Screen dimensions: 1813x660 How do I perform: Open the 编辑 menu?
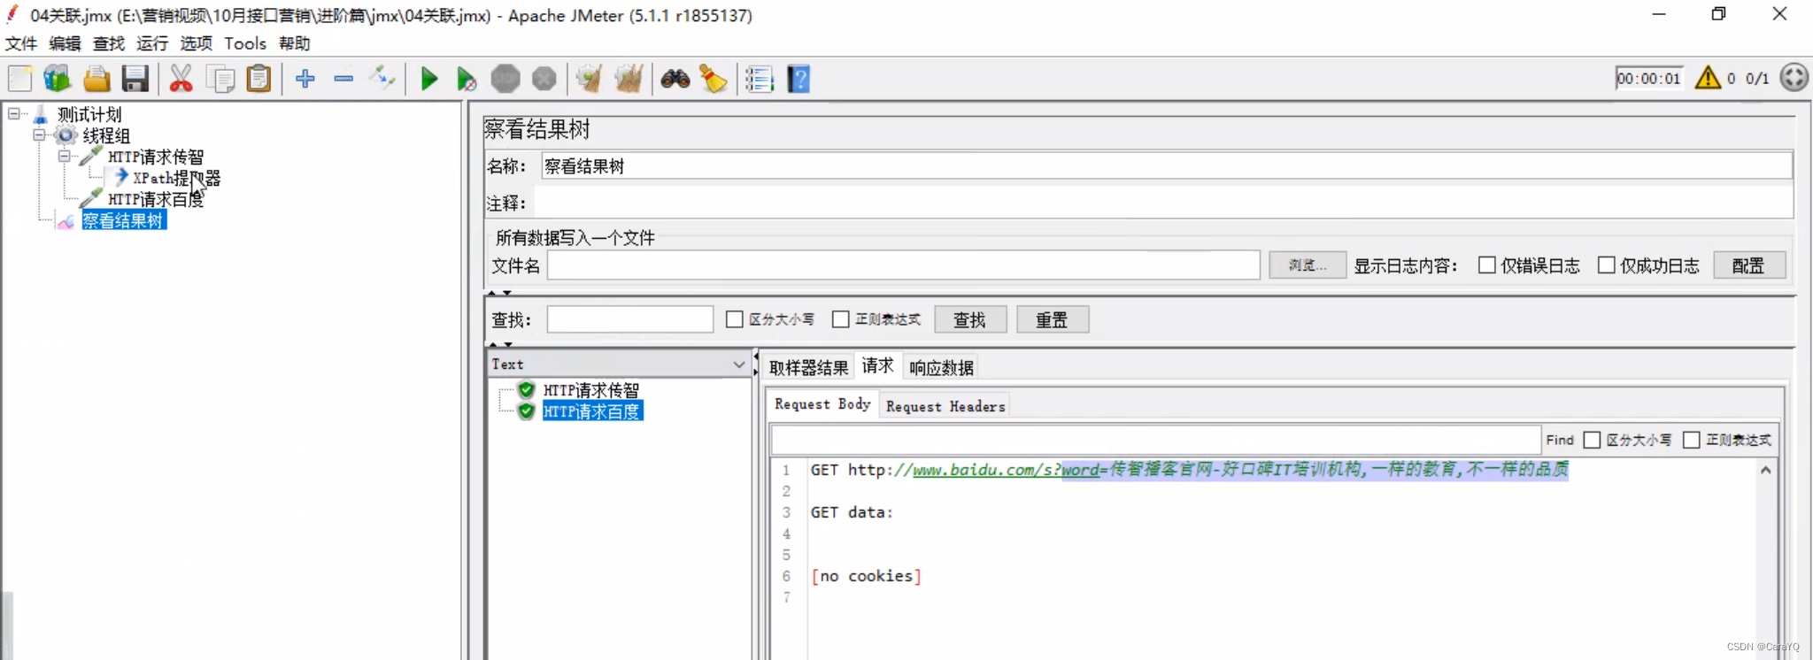click(x=65, y=43)
